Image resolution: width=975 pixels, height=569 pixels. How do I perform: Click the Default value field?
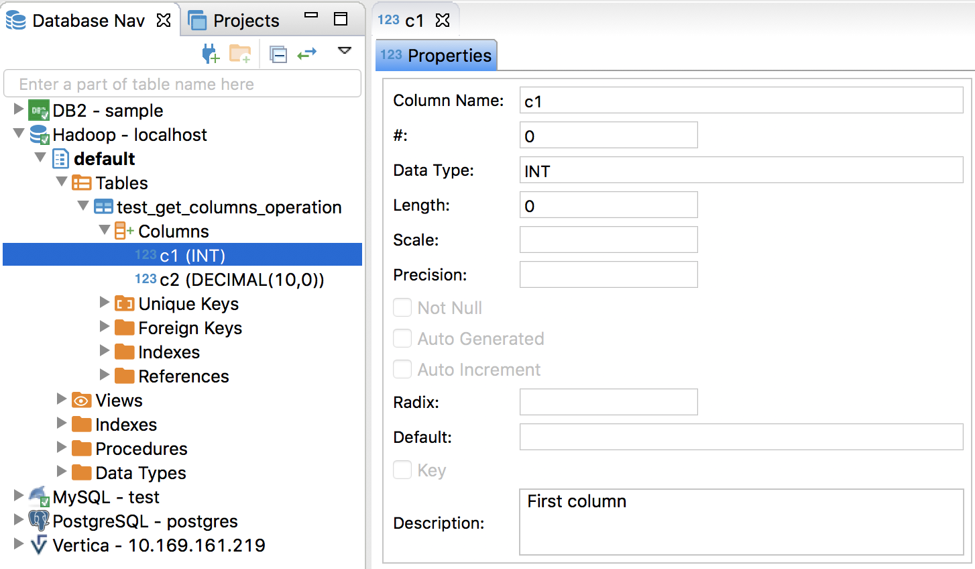742,437
